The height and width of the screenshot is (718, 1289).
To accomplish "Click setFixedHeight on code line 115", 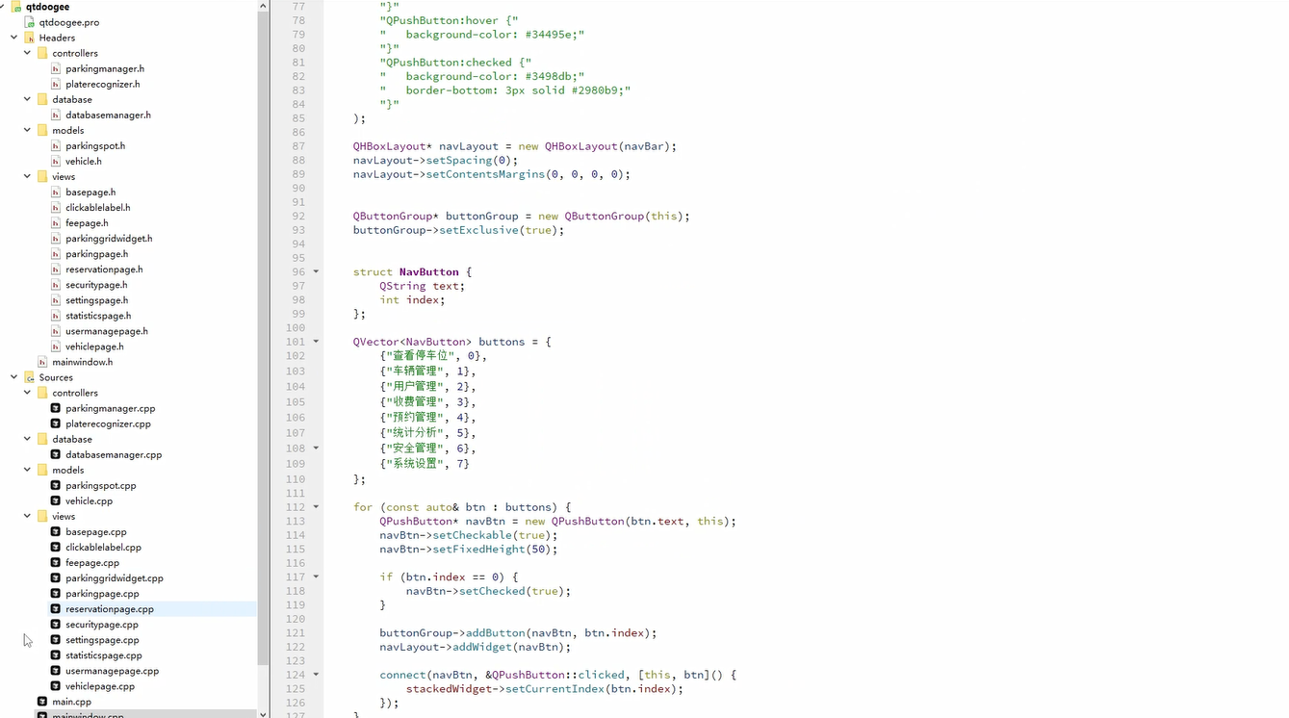I will [478, 550].
